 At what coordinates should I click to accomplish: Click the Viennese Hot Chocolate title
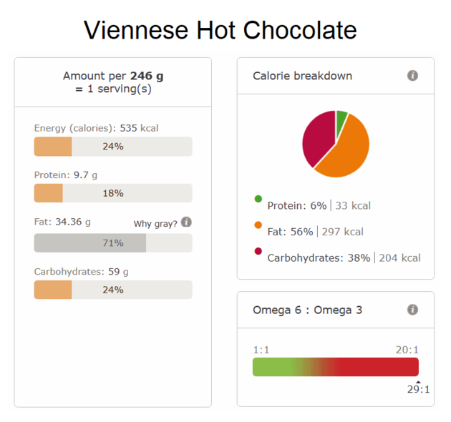click(x=220, y=30)
